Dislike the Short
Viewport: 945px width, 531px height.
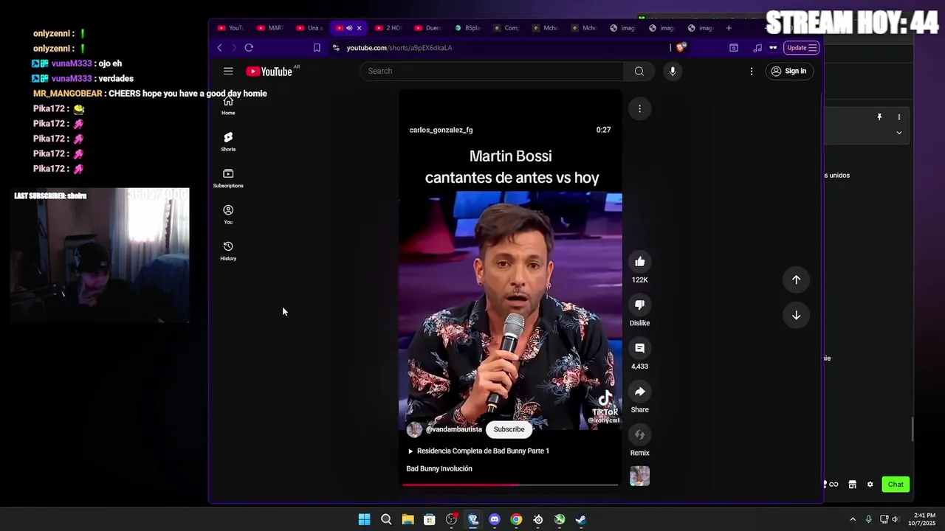click(640, 305)
